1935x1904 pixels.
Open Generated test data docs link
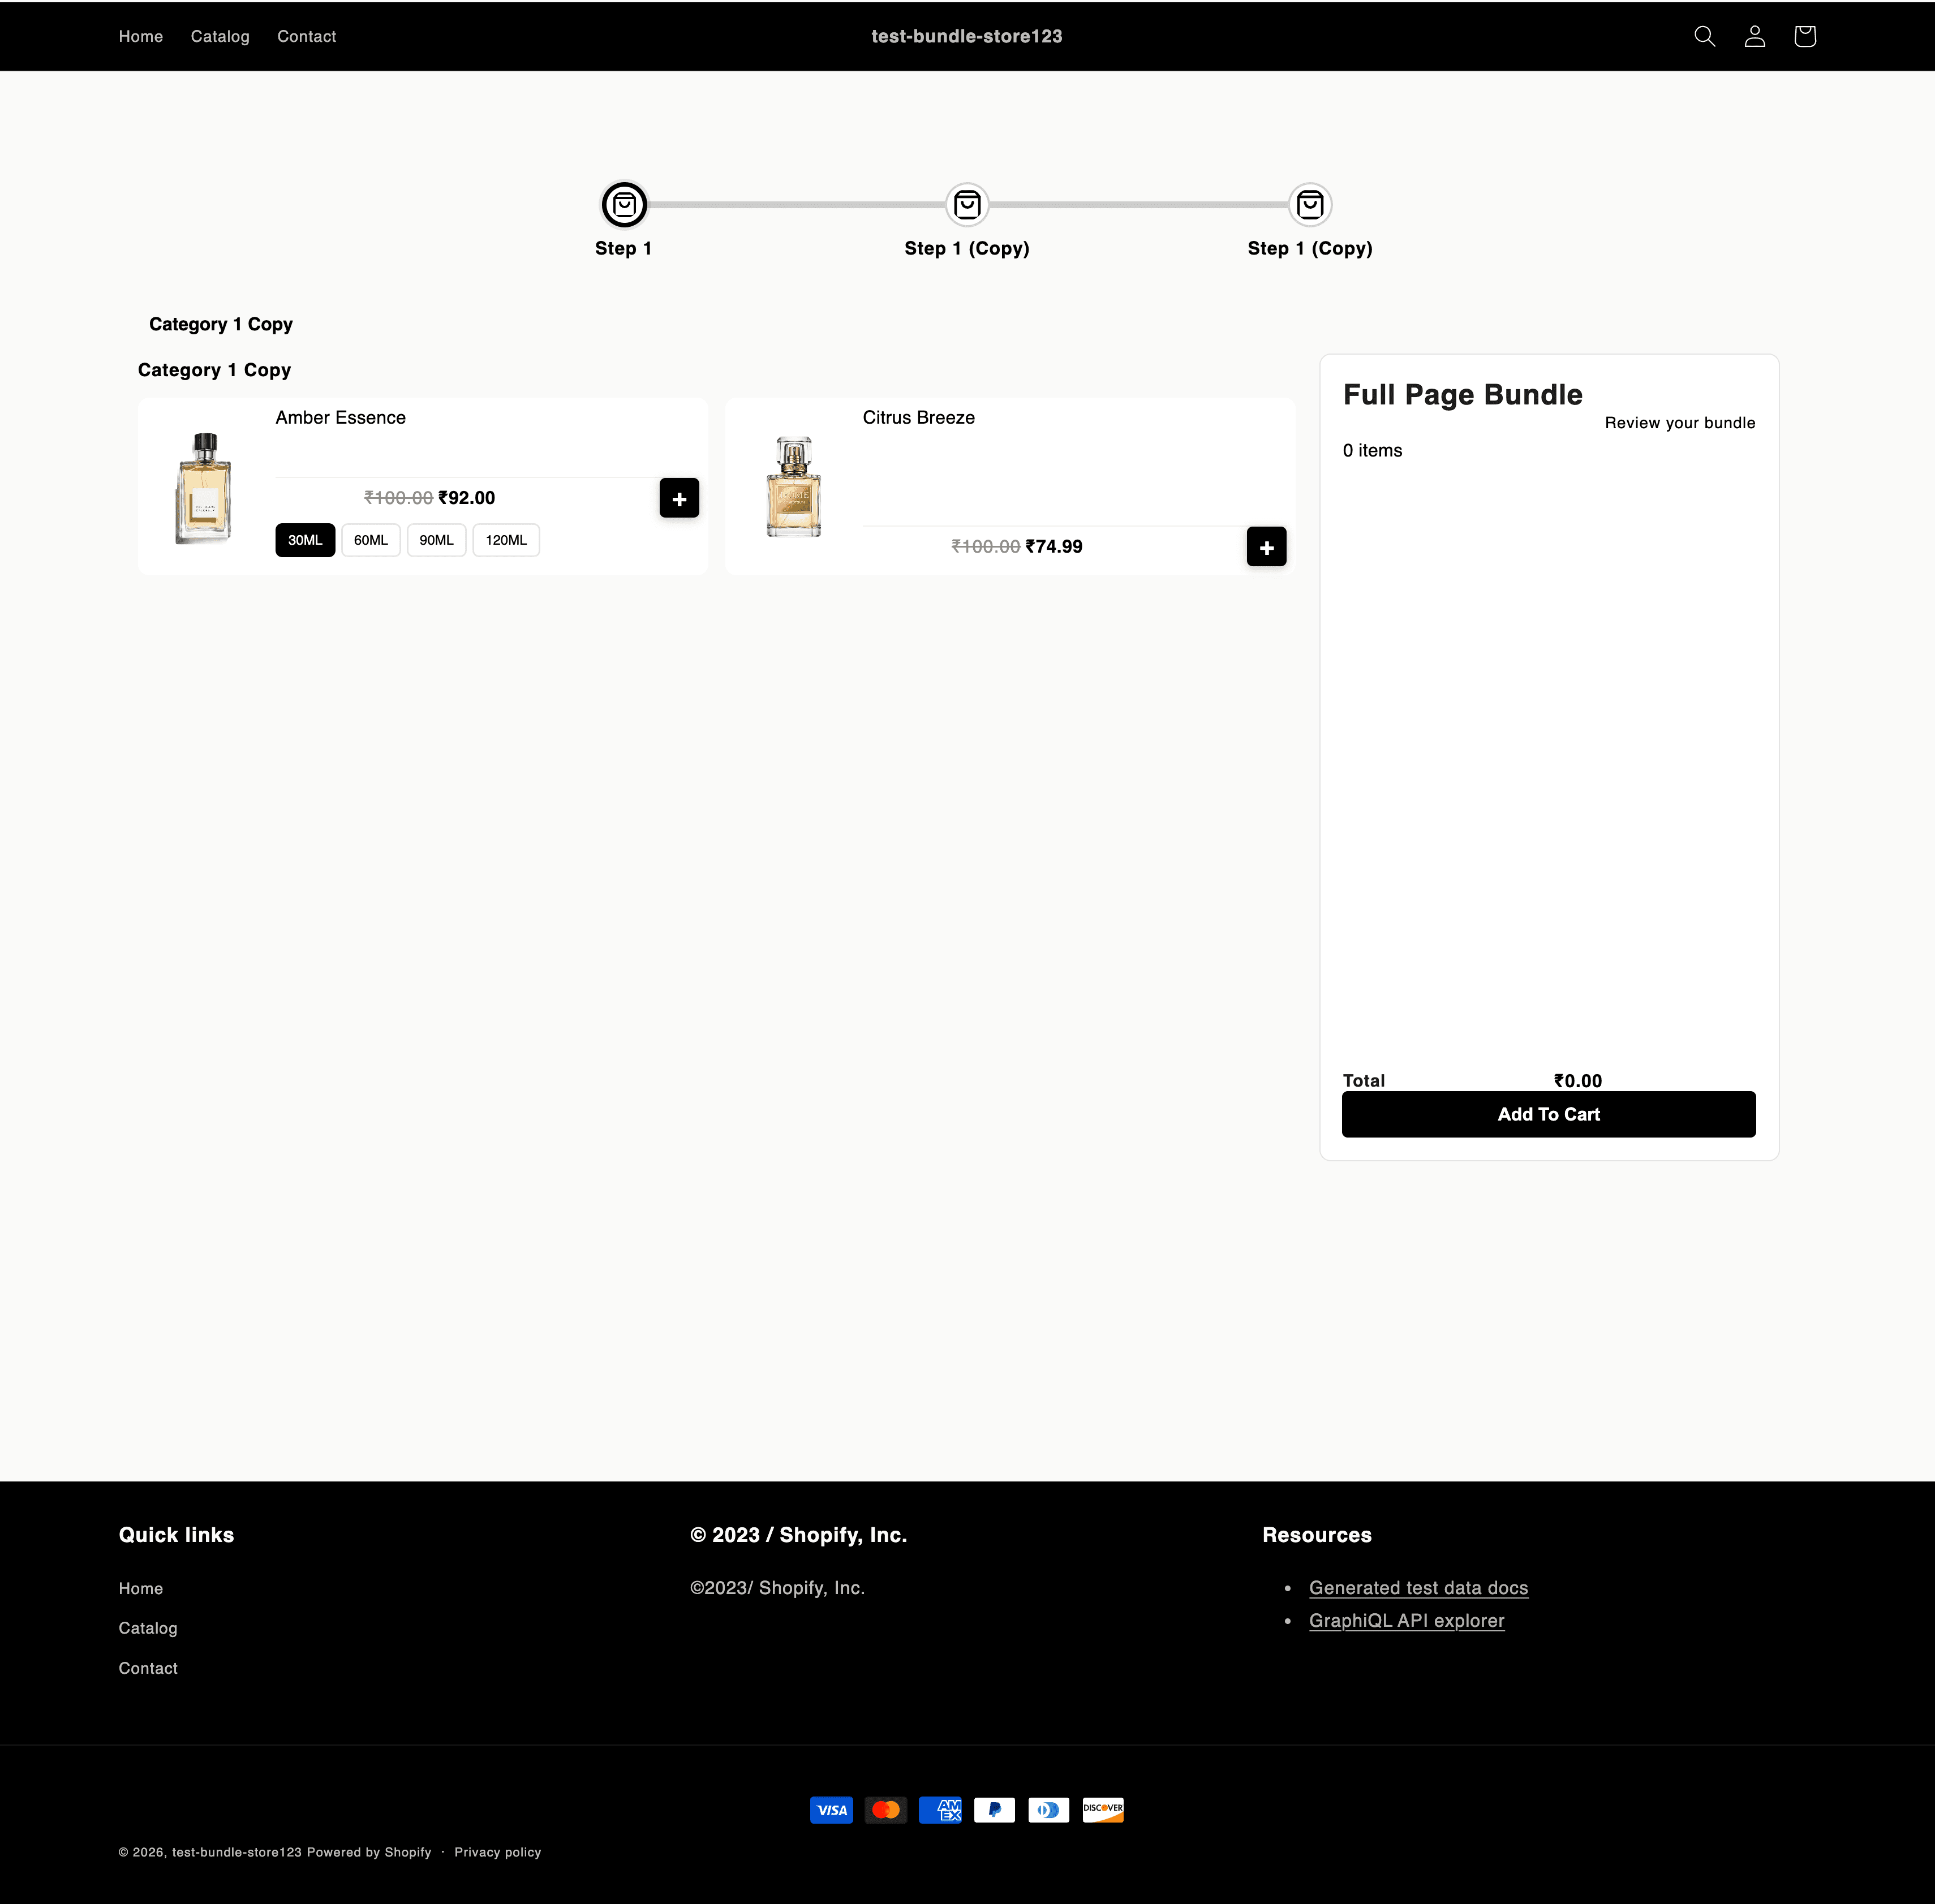tap(1418, 1588)
